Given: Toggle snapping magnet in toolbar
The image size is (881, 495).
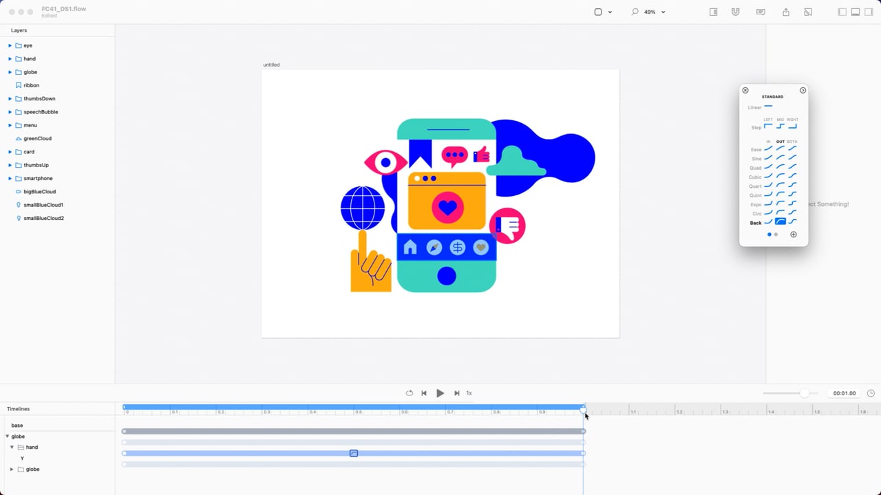Looking at the screenshot, I should click(x=736, y=12).
